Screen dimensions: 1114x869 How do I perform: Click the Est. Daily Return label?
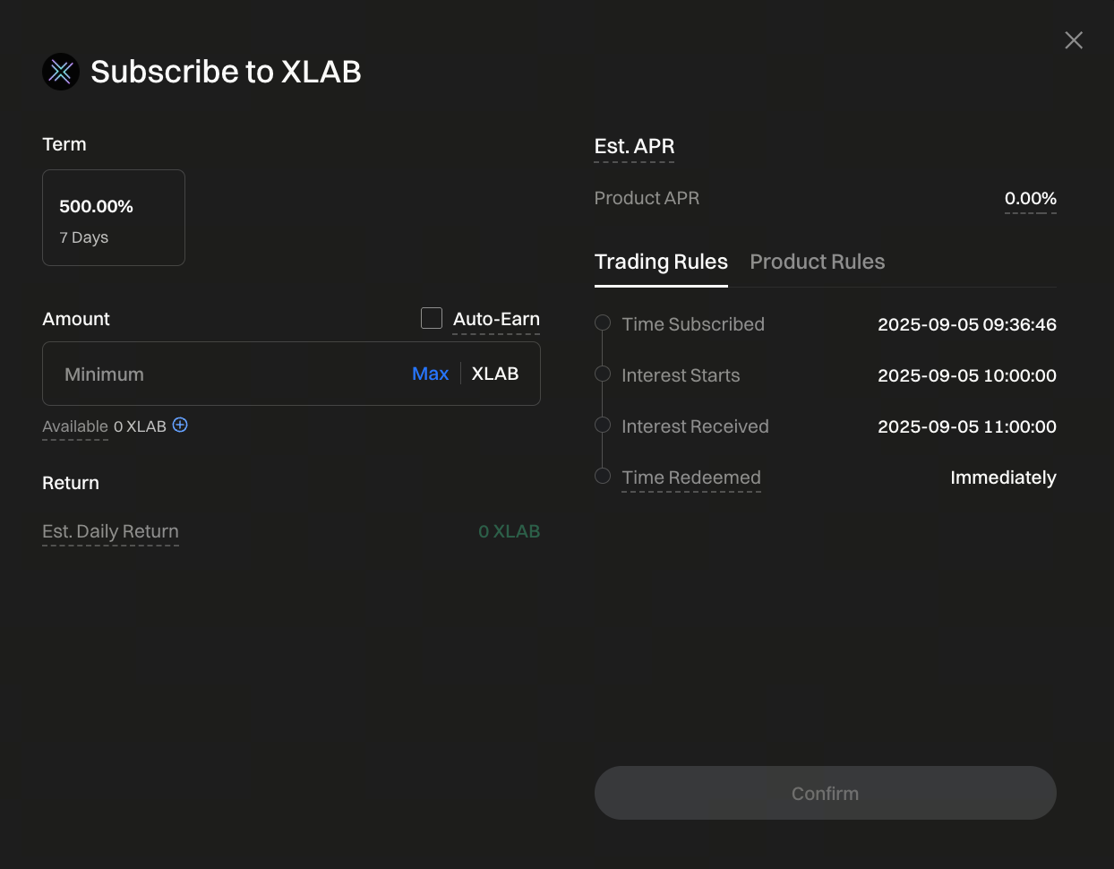tap(110, 531)
